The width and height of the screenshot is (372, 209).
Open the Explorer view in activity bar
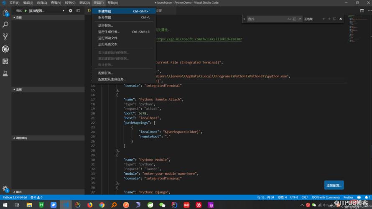(x=5, y=13)
